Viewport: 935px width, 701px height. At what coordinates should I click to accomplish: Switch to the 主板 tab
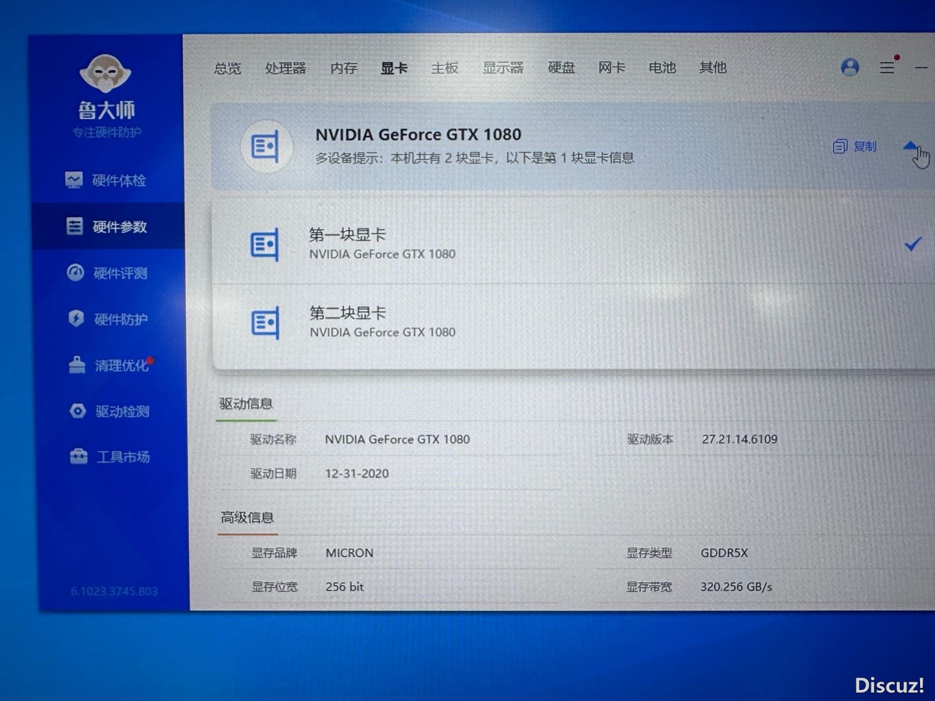[x=445, y=68]
